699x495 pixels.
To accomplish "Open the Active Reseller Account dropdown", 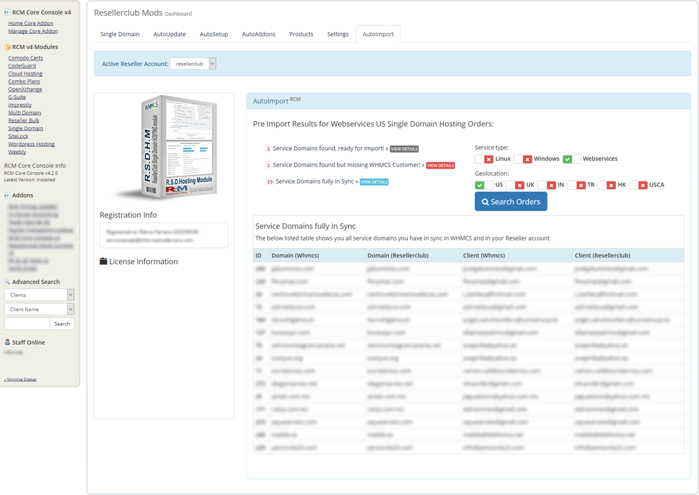I will coord(193,63).
